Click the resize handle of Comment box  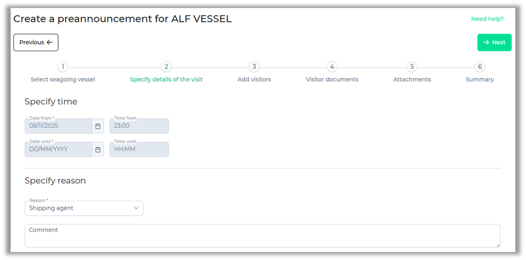tap(498, 245)
